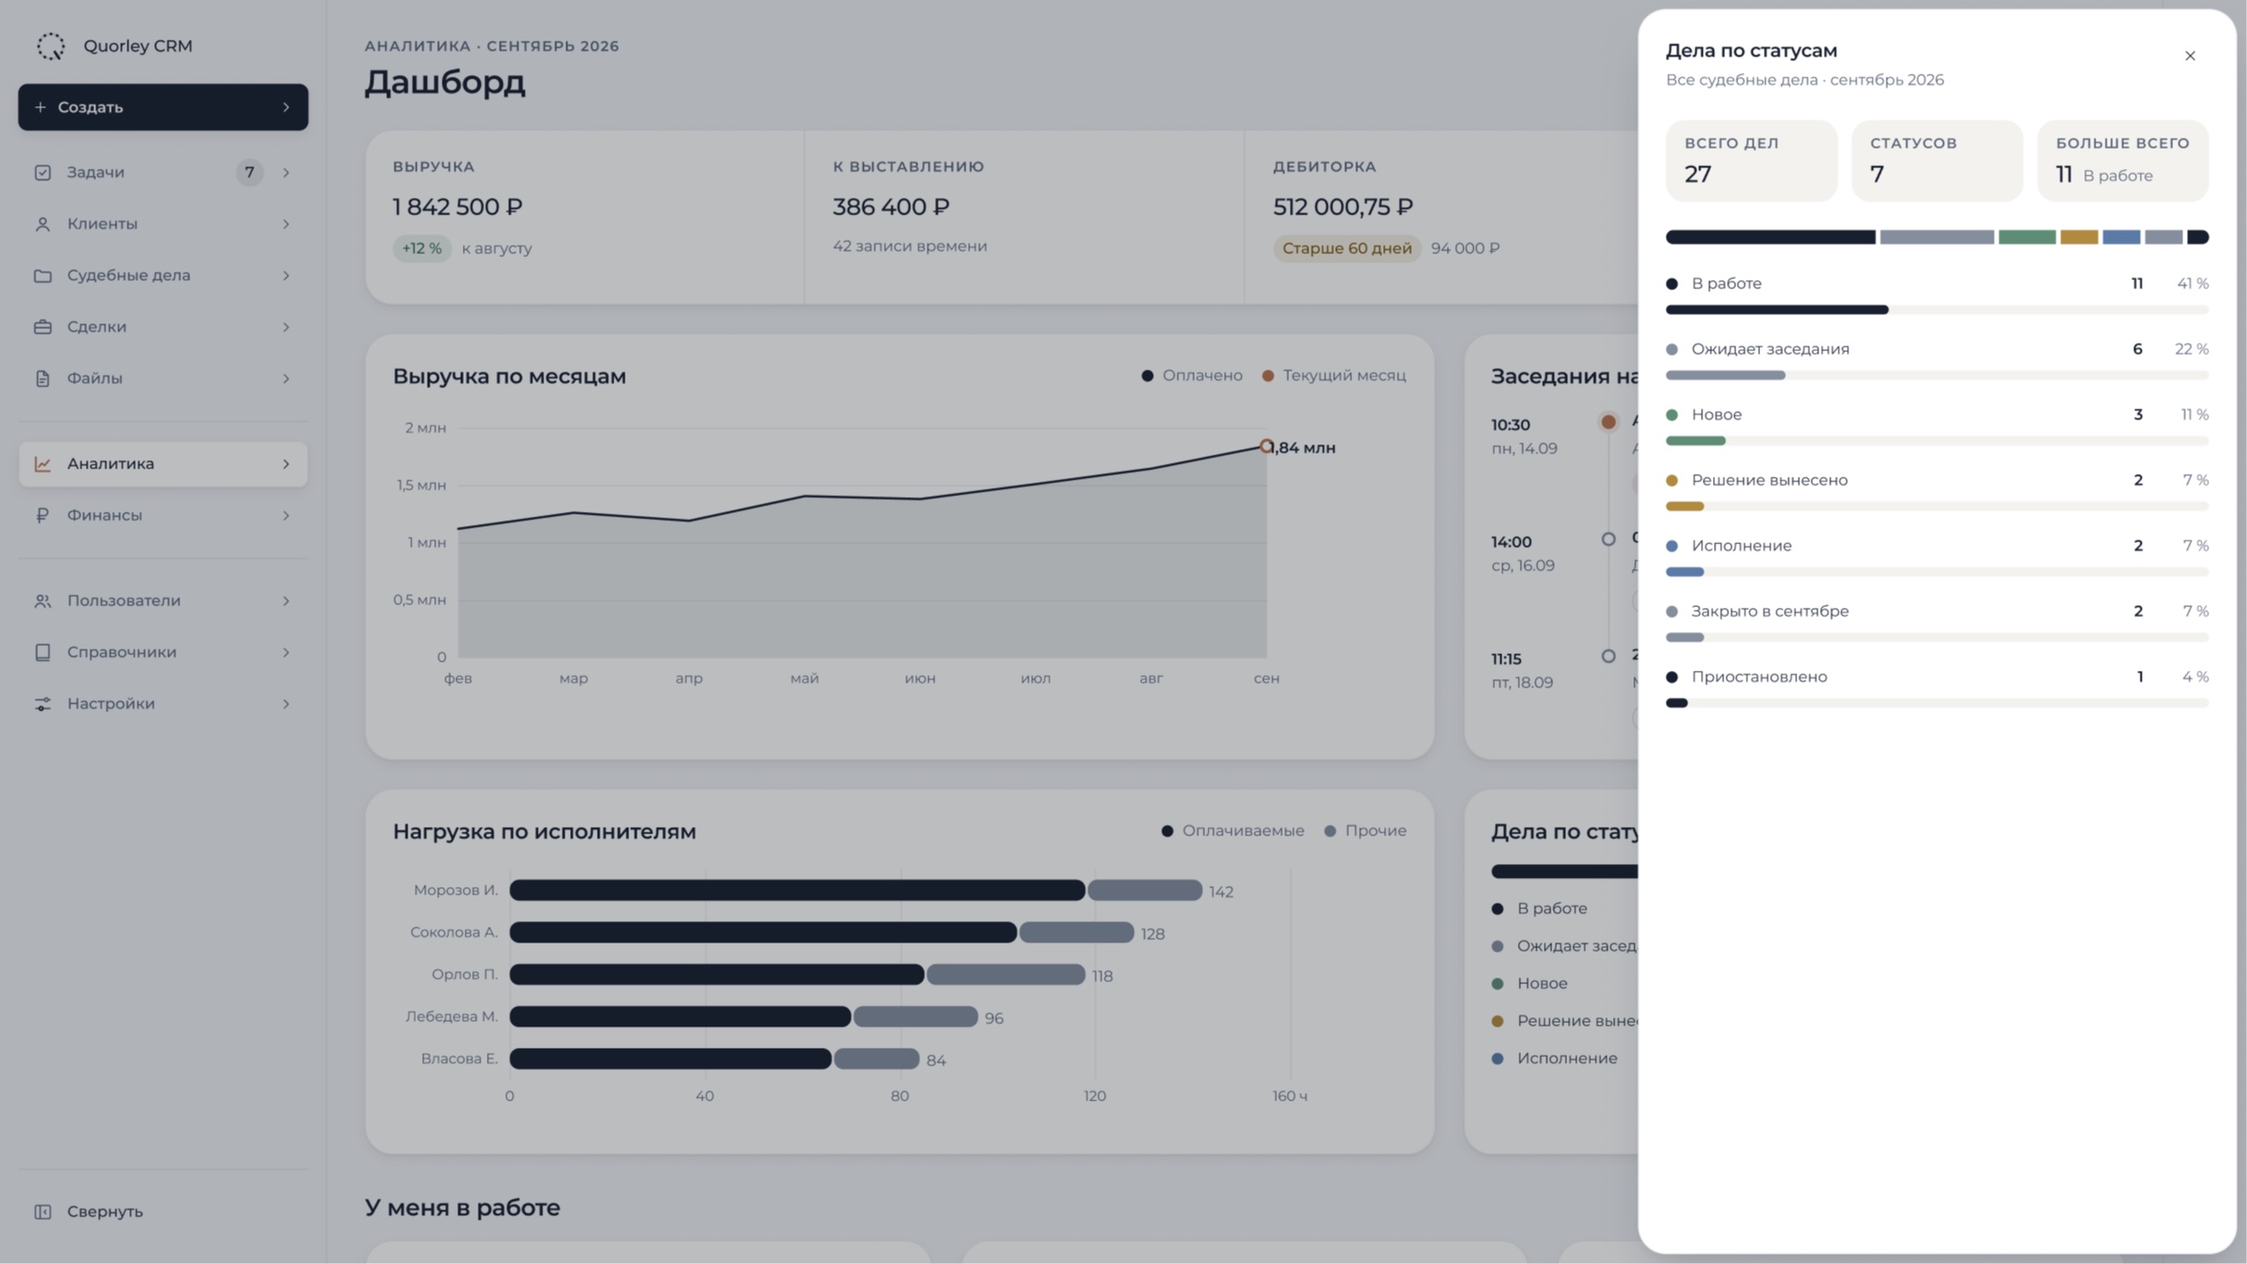
Task: Click the Задачи badge showing 7
Action: click(x=249, y=173)
